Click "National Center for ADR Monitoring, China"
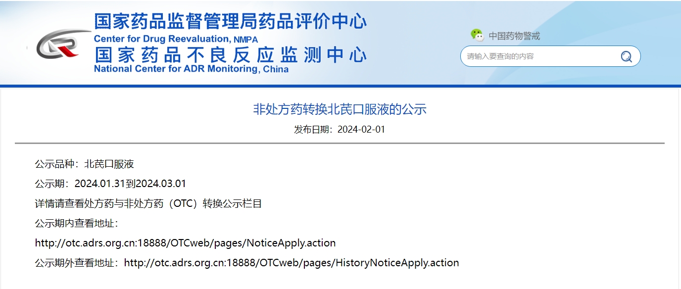The image size is (681, 289). [x=191, y=69]
